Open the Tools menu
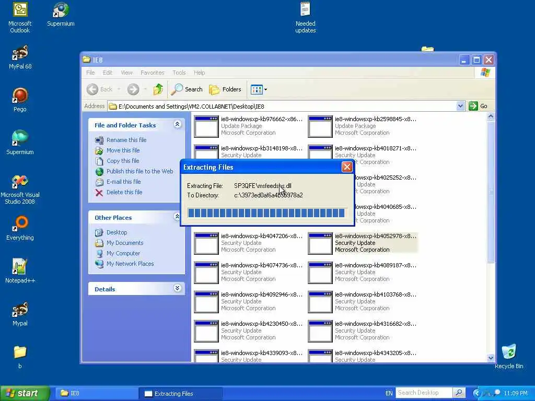The height and width of the screenshot is (401, 535). tap(179, 73)
